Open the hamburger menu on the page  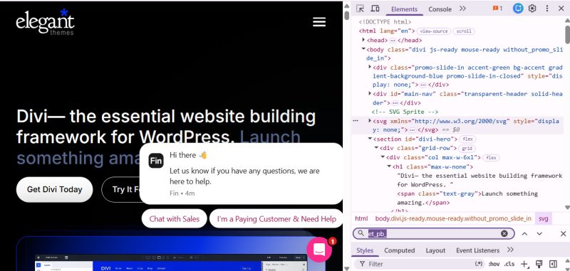coord(319,22)
